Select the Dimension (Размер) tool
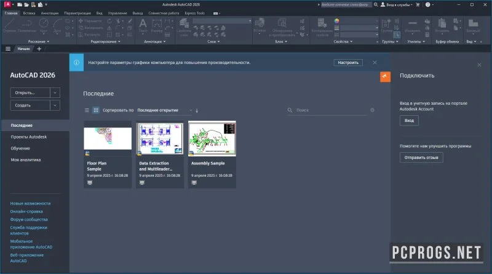492x274 pixels. [x=157, y=25]
